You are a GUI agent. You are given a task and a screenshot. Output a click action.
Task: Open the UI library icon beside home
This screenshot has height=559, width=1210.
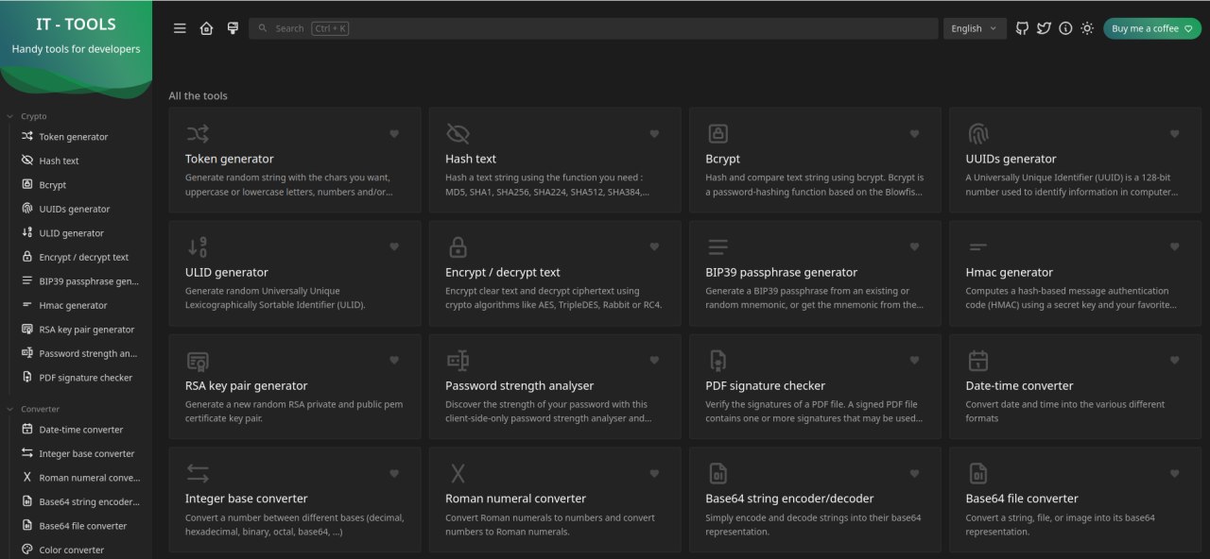(x=233, y=28)
